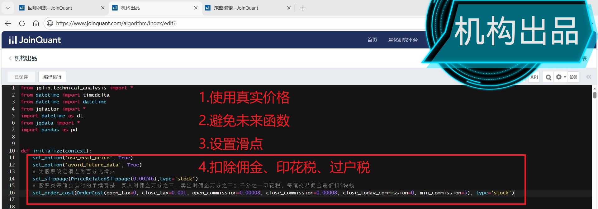This screenshot has height=209, width=598.
Task: Click the set_order_cost code line
Action: tap(273, 193)
